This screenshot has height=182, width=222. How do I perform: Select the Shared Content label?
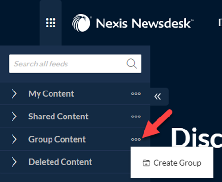[x=58, y=117]
